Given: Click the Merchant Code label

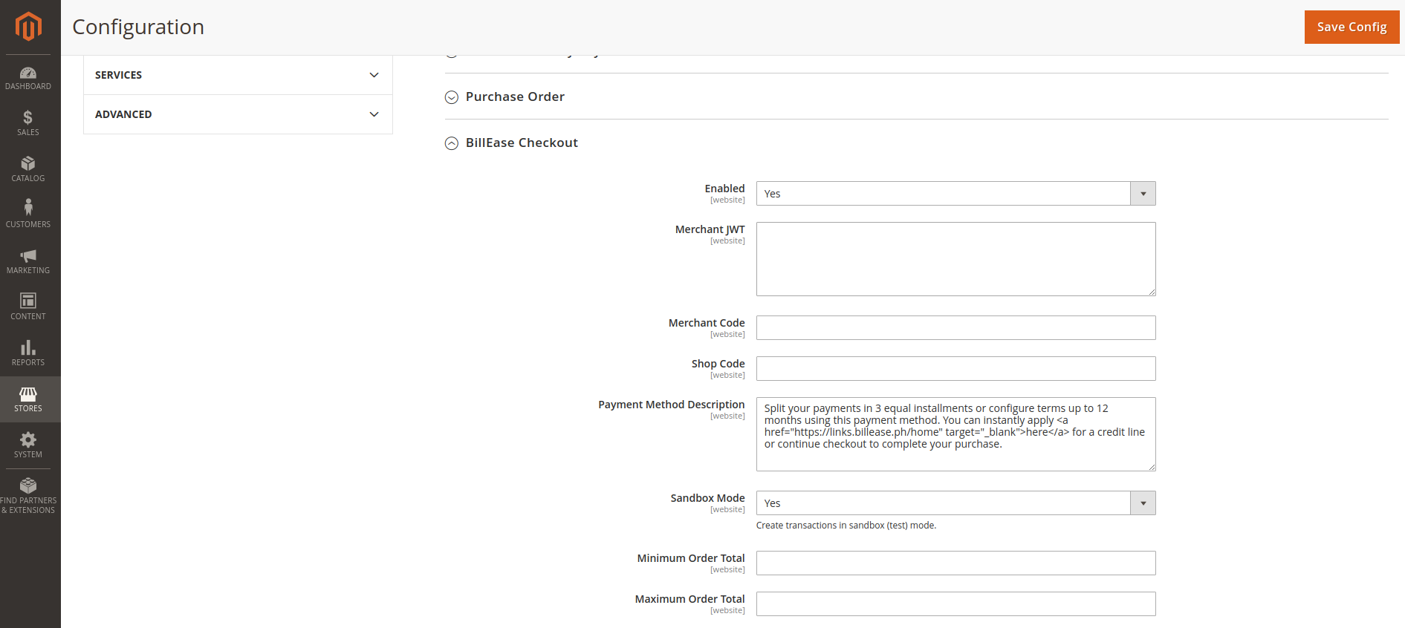Looking at the screenshot, I should pos(706,323).
